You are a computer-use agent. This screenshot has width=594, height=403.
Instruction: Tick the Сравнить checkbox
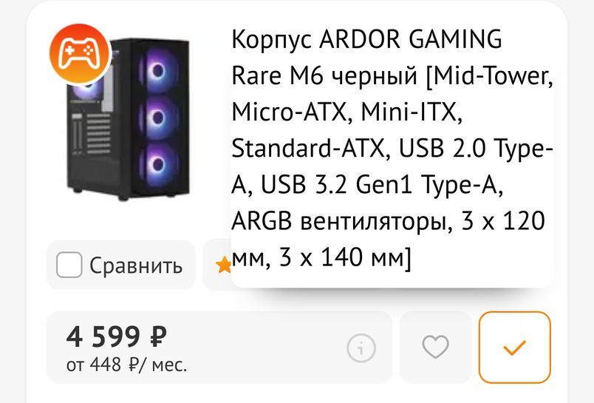pos(69,265)
